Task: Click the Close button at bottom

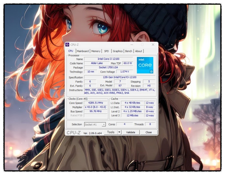Action: [148, 132]
